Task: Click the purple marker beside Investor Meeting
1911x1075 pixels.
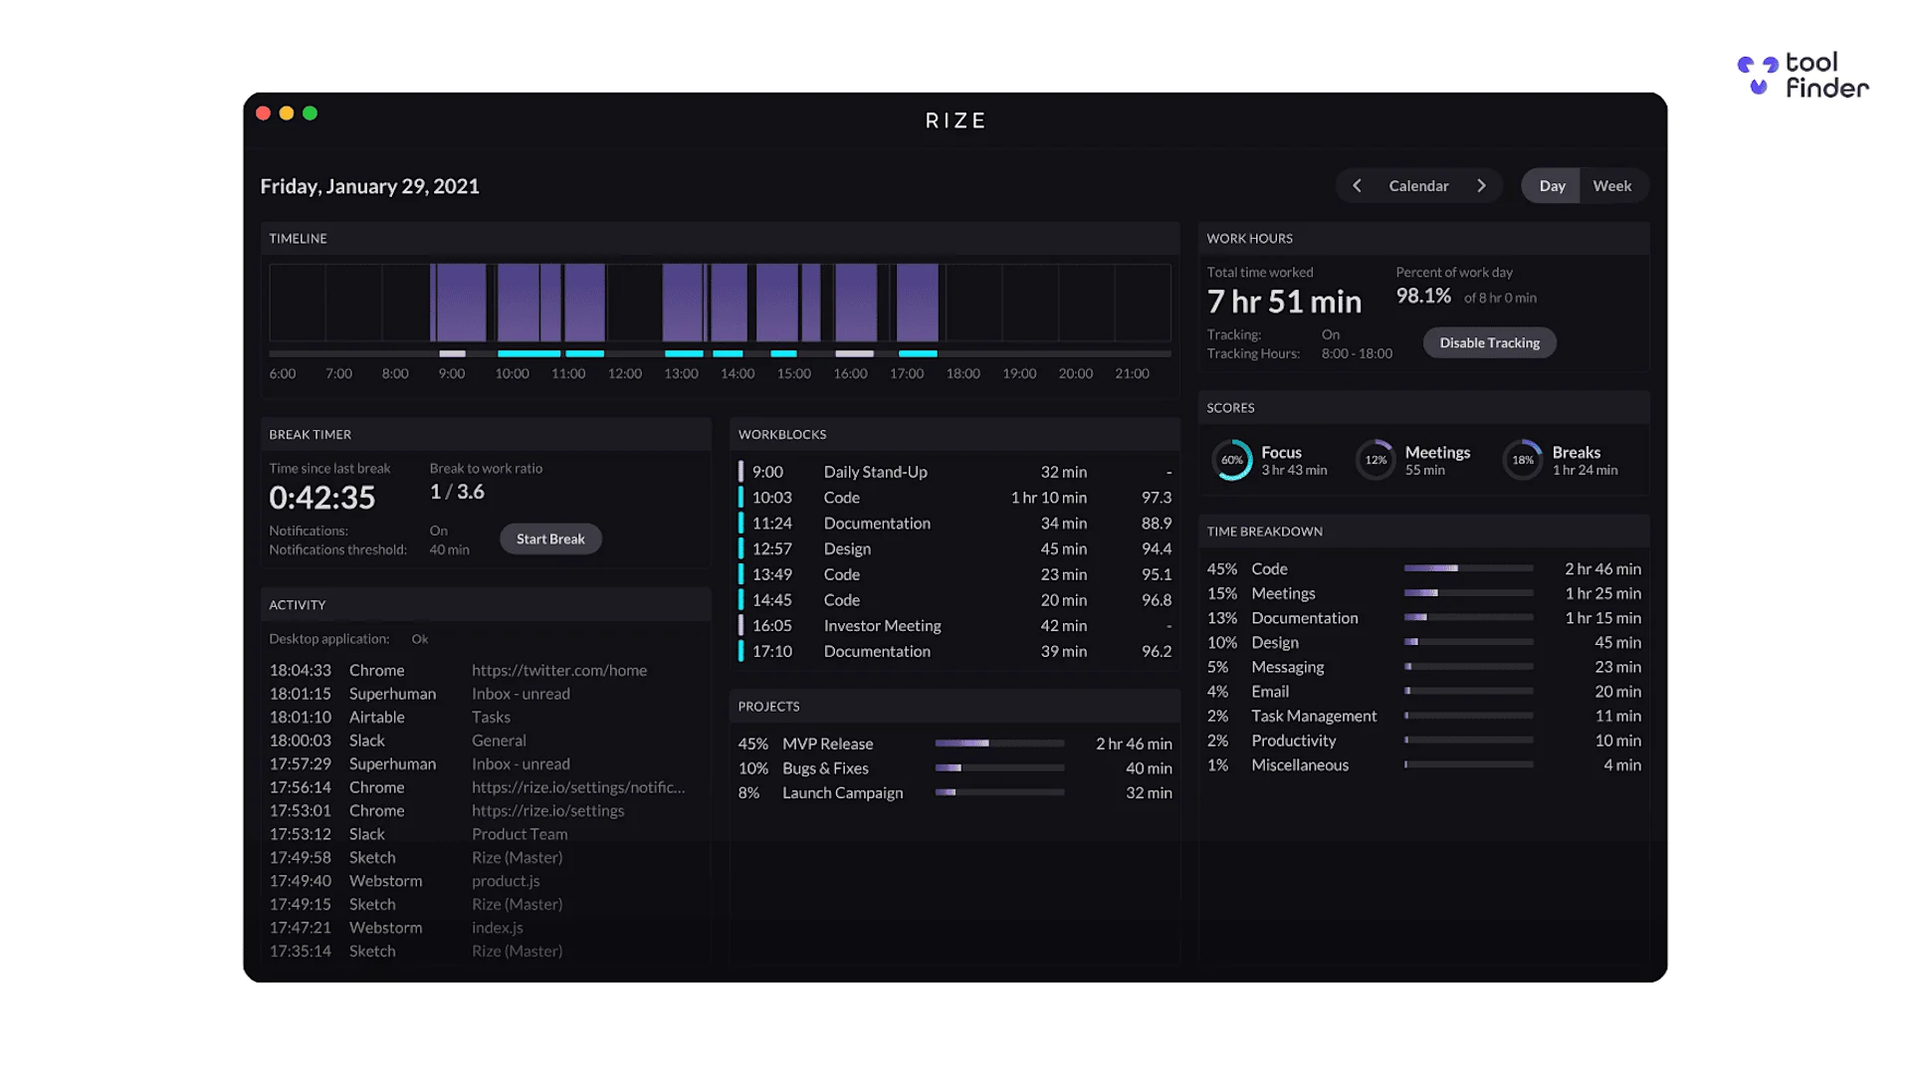Action: pos(743,625)
